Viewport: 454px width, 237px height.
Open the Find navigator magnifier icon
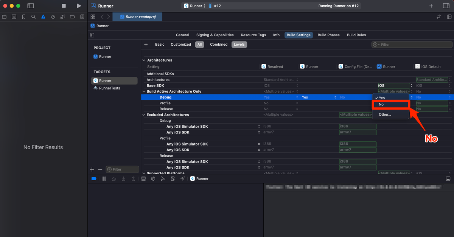pyautogui.click(x=34, y=17)
